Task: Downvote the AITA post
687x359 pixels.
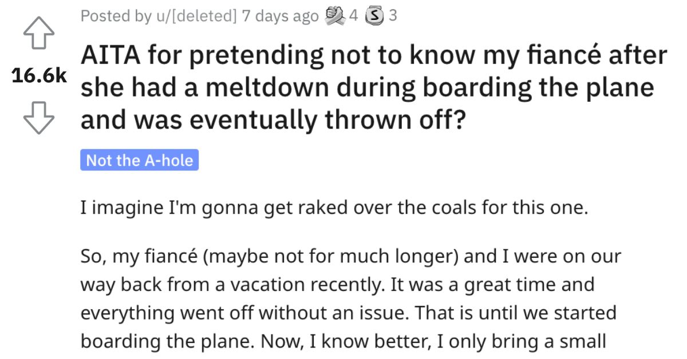Action: pos(38,118)
